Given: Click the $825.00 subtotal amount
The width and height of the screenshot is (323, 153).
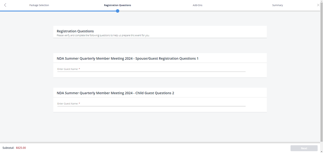Looking at the screenshot, I should [x=21, y=148].
